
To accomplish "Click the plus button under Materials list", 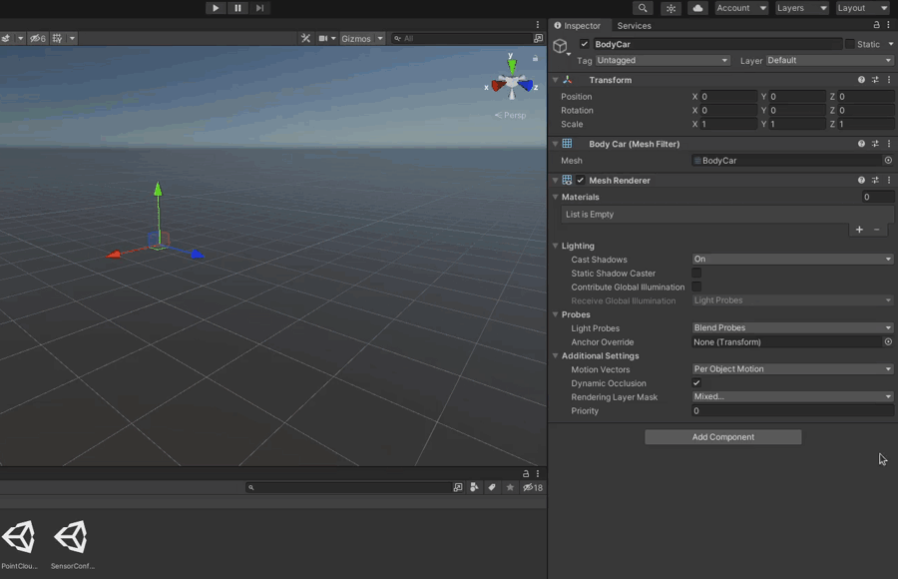I will click(858, 229).
